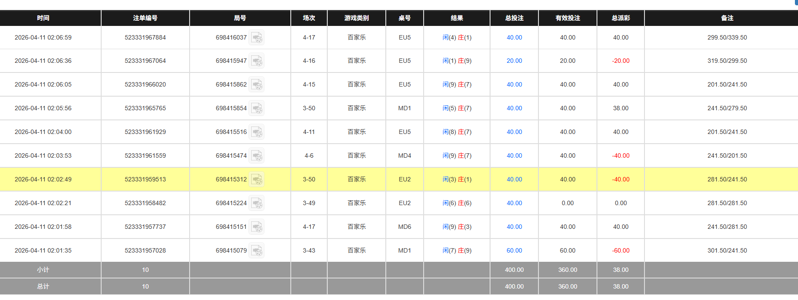Open video replay icon for round 698415862
Image resolution: width=798 pixels, height=300 pixels.
257,85
